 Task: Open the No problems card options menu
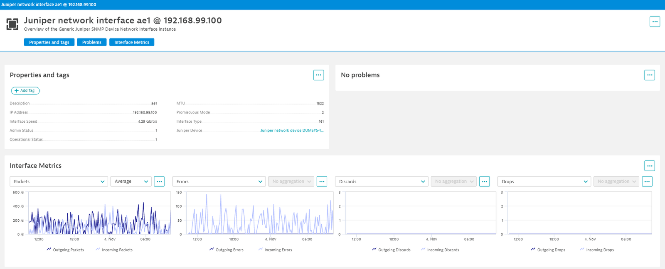650,75
